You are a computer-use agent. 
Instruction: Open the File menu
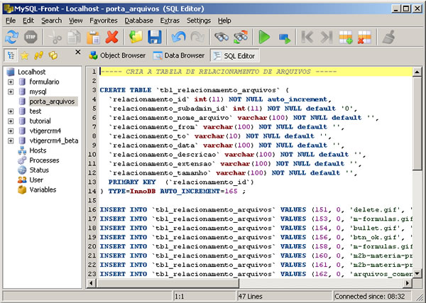click(x=11, y=21)
